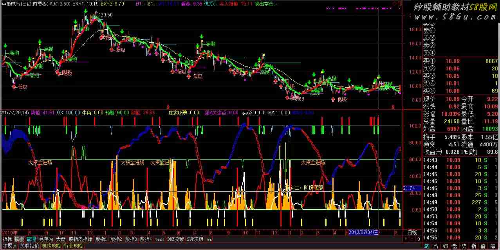Click the 管理 manage button
The height and width of the screenshot is (250, 500).
coord(31,239)
